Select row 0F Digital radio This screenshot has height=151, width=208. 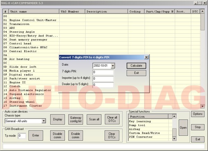click(x=31, y=75)
